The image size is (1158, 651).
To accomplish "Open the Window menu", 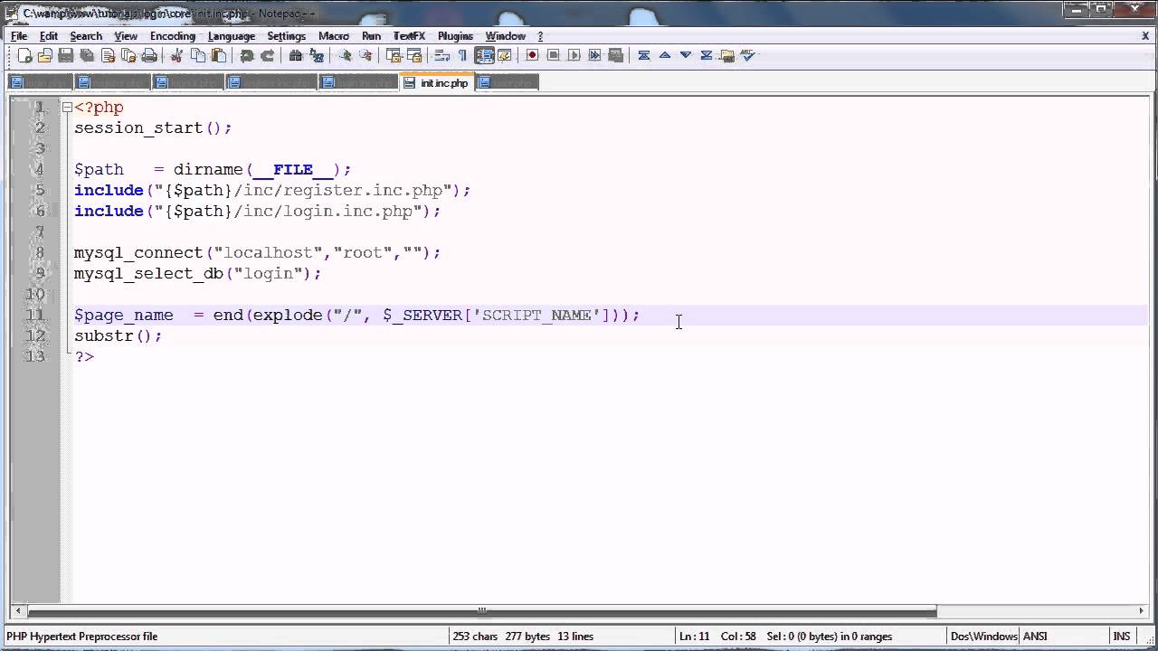I will click(505, 36).
